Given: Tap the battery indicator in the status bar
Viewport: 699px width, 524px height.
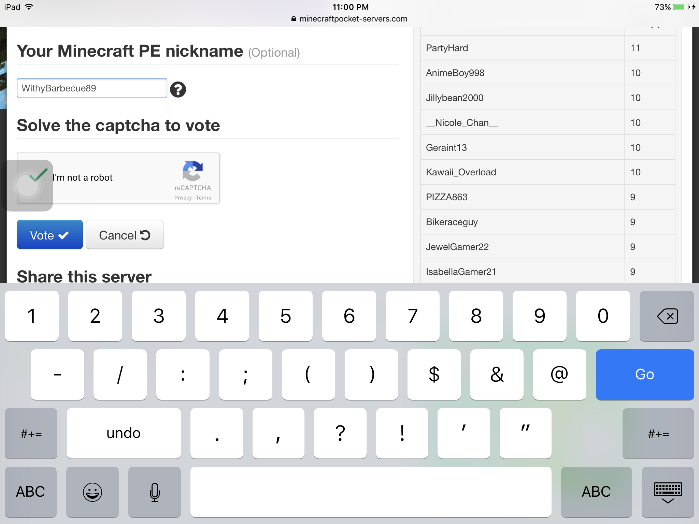Looking at the screenshot, I should point(681,7).
